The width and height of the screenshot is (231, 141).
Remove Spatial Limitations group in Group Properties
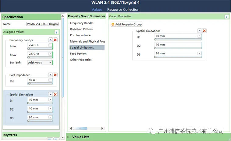(x=204, y=31)
